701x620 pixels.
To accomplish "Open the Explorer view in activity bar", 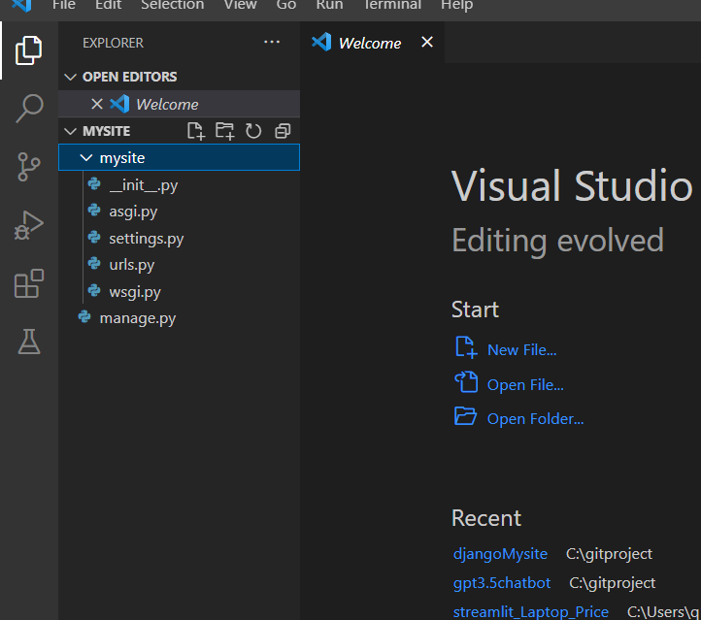I will click(28, 50).
